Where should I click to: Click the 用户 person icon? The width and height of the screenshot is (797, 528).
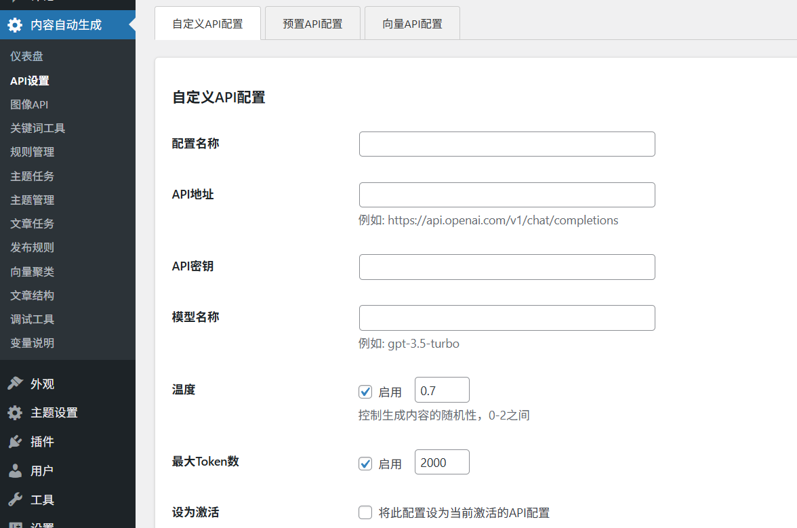point(15,471)
